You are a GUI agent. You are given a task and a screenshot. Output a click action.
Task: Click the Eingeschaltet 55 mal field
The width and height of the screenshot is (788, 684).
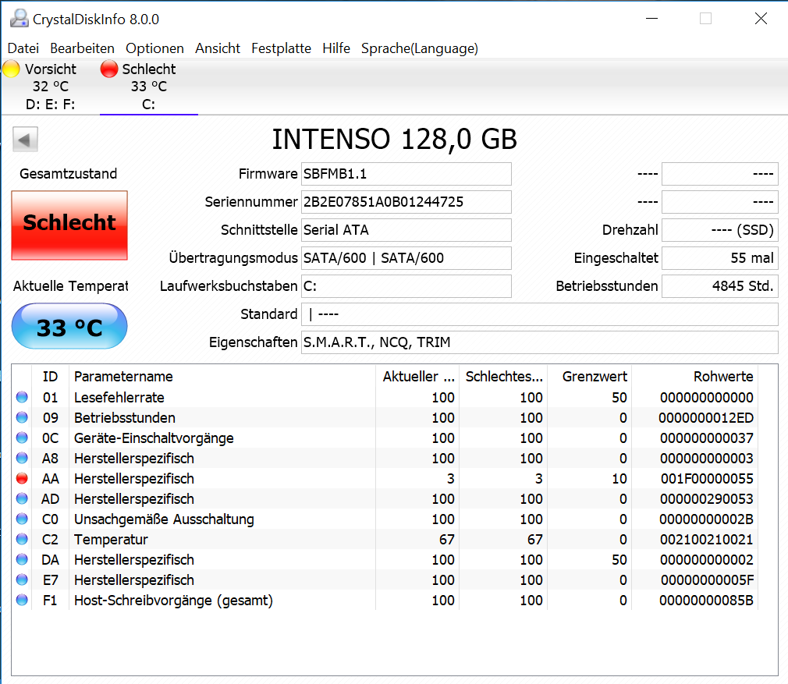pos(719,258)
